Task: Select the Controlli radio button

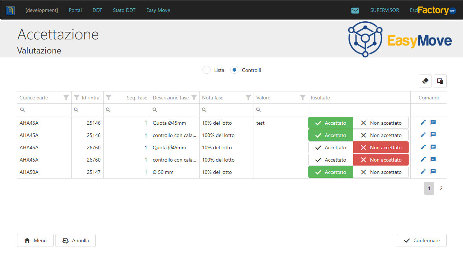Action: coord(234,70)
